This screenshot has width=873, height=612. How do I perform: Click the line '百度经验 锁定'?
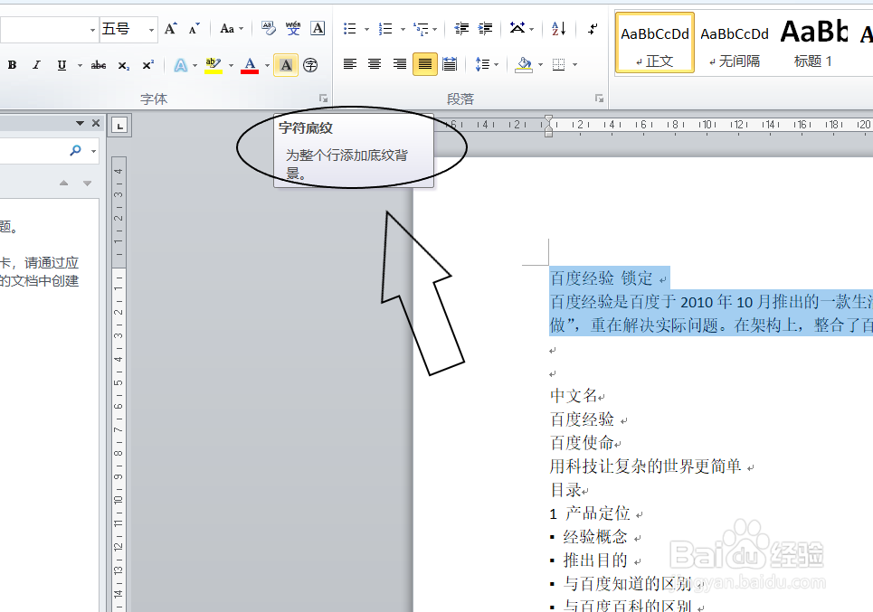[602, 278]
